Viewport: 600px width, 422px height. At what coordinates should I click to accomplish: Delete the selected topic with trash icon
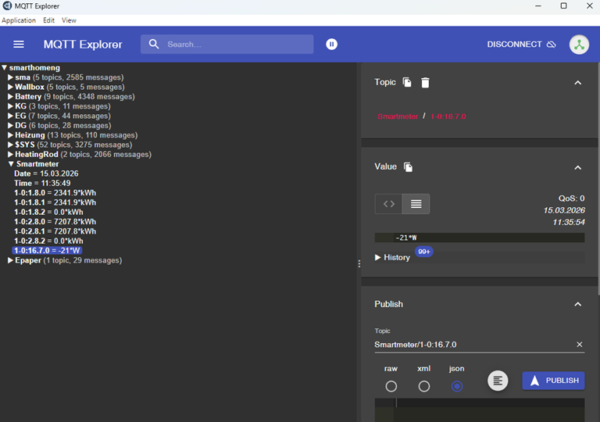pyautogui.click(x=425, y=82)
